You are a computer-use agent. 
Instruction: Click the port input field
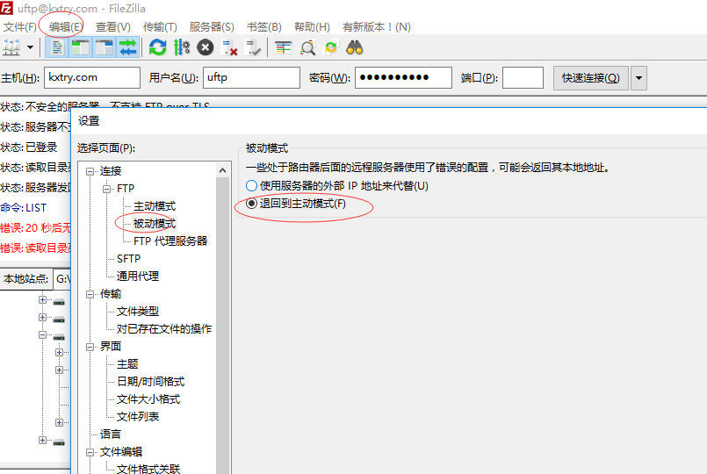(523, 77)
